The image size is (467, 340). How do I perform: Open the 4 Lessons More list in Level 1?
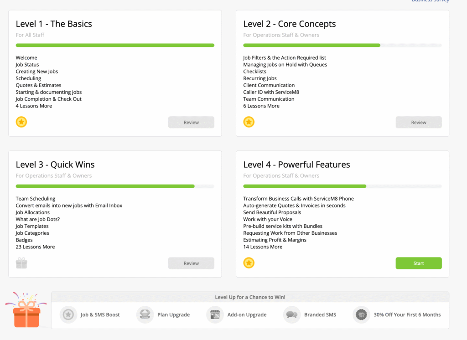(x=34, y=105)
